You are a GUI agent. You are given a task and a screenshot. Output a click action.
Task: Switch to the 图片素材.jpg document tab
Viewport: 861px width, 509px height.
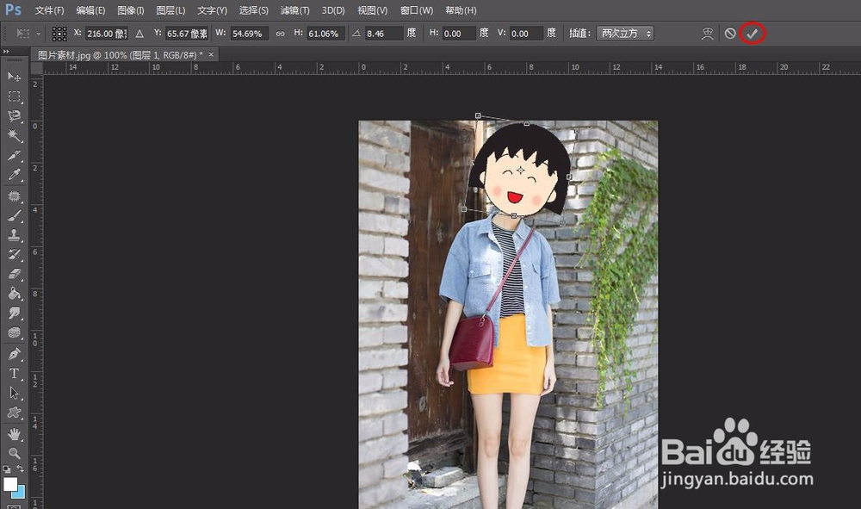121,55
